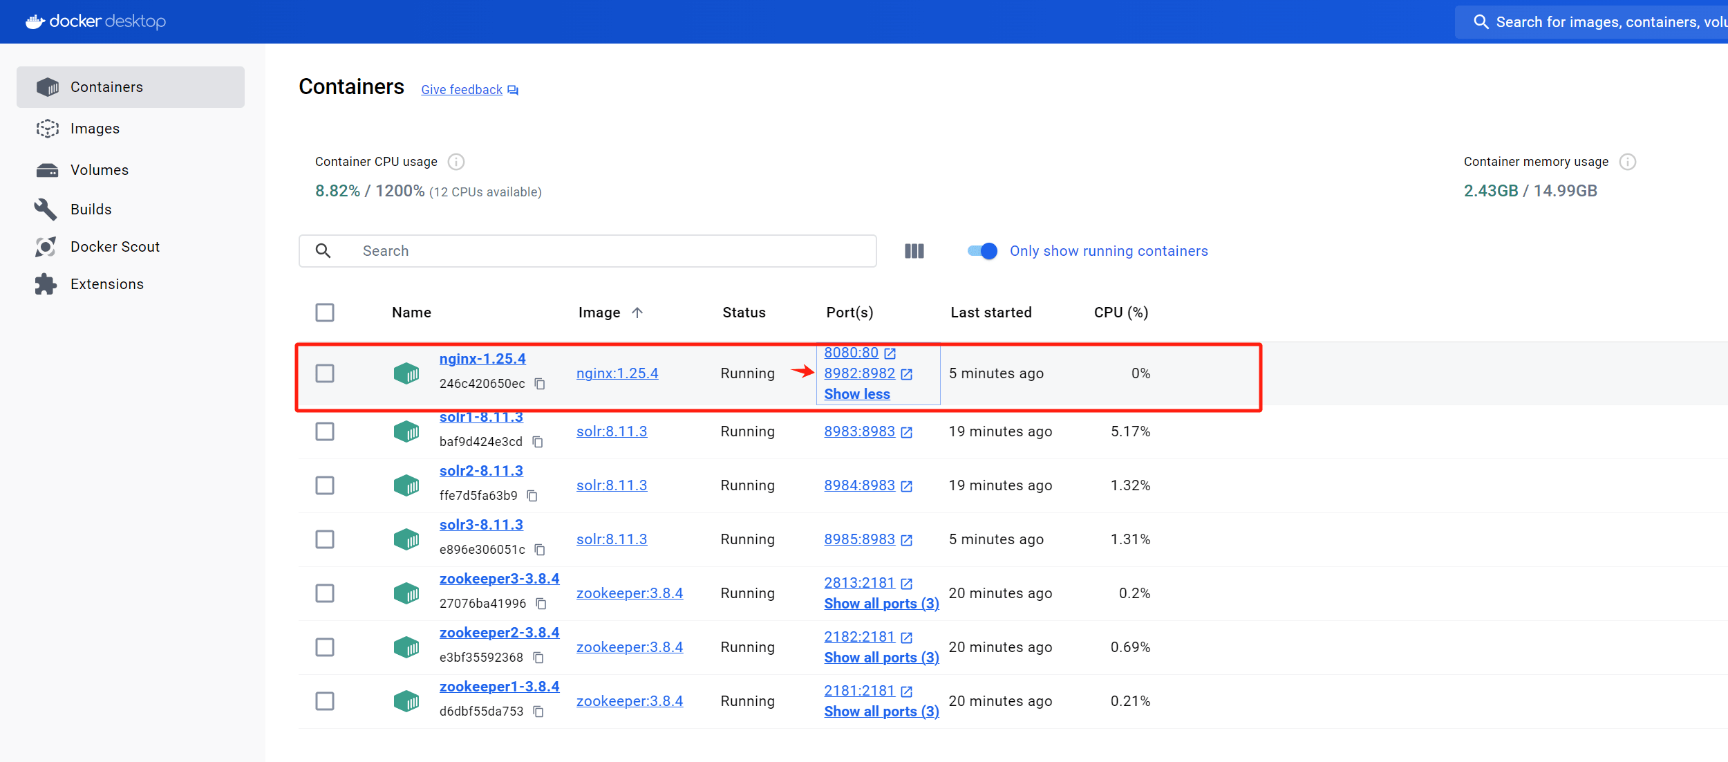Sort by the Image column arrow
This screenshot has height=762, width=1728.
point(637,313)
